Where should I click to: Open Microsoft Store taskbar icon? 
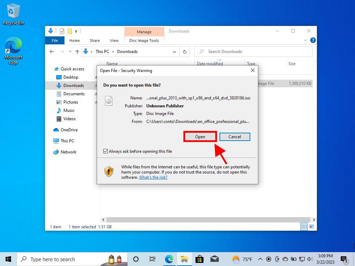click(x=199, y=259)
